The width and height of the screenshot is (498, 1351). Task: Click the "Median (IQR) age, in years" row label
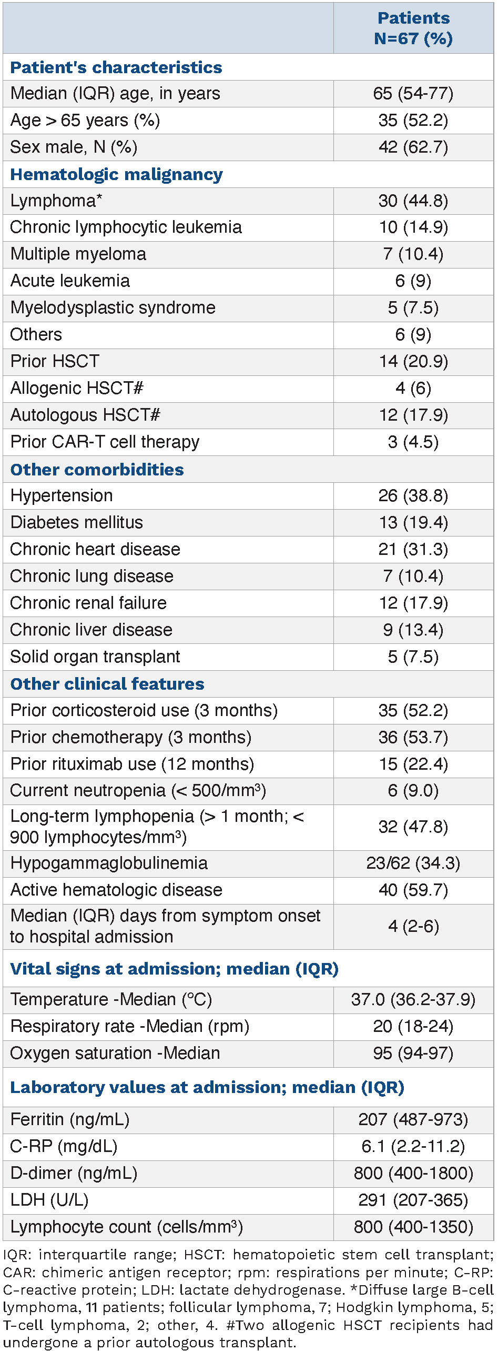point(115,94)
